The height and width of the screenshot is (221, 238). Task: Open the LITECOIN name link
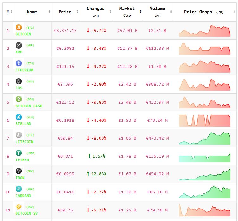pyautogui.click(x=24, y=142)
